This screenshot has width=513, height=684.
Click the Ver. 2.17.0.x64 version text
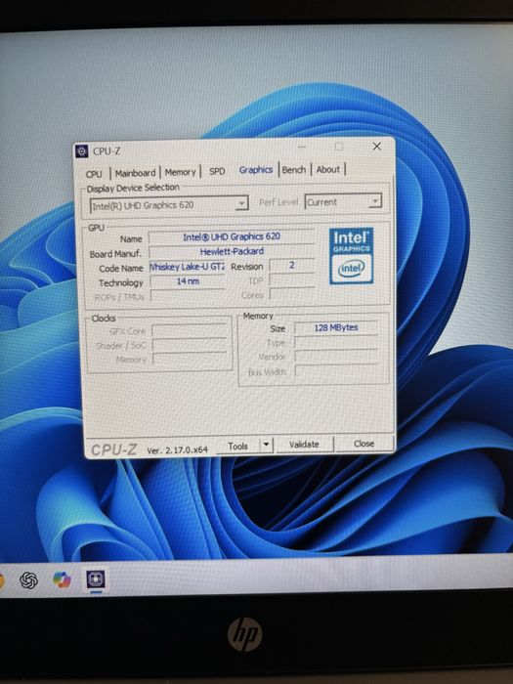tap(177, 449)
